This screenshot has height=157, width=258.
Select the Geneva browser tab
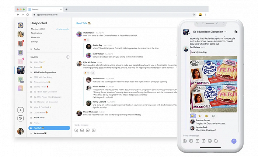coord(45,9)
